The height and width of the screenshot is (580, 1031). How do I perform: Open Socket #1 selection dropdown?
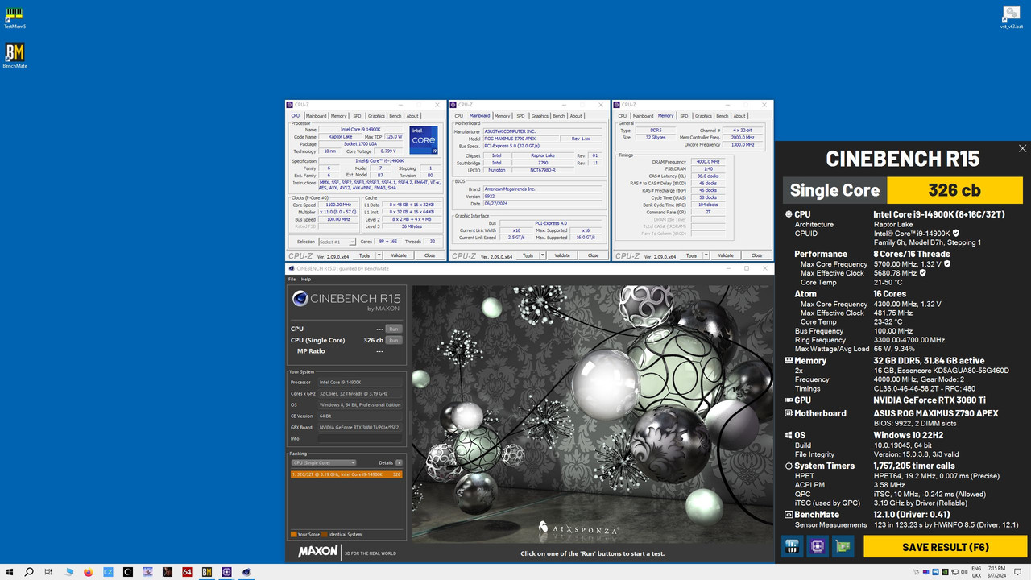pyautogui.click(x=337, y=242)
